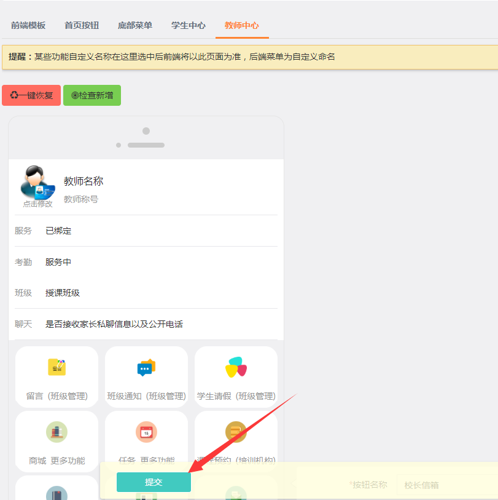Click the 商城 shop icon
The height and width of the screenshot is (500, 498).
tap(56, 432)
